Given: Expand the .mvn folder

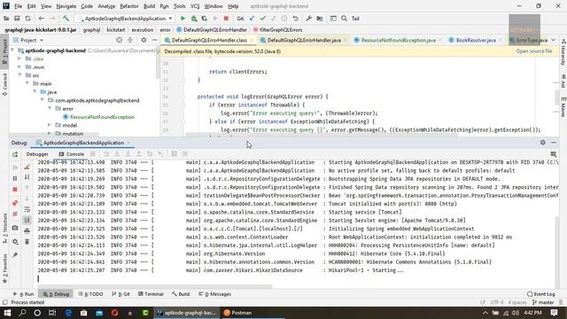Looking at the screenshot, I should click(x=19, y=67).
